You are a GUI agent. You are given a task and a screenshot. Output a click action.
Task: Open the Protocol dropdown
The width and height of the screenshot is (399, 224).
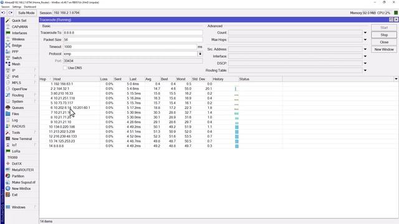[x=200, y=54]
